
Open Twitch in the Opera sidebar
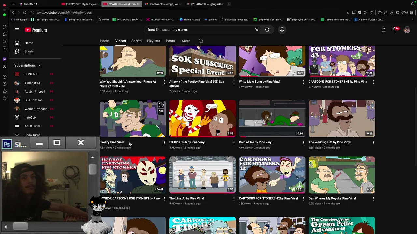tap(4, 59)
